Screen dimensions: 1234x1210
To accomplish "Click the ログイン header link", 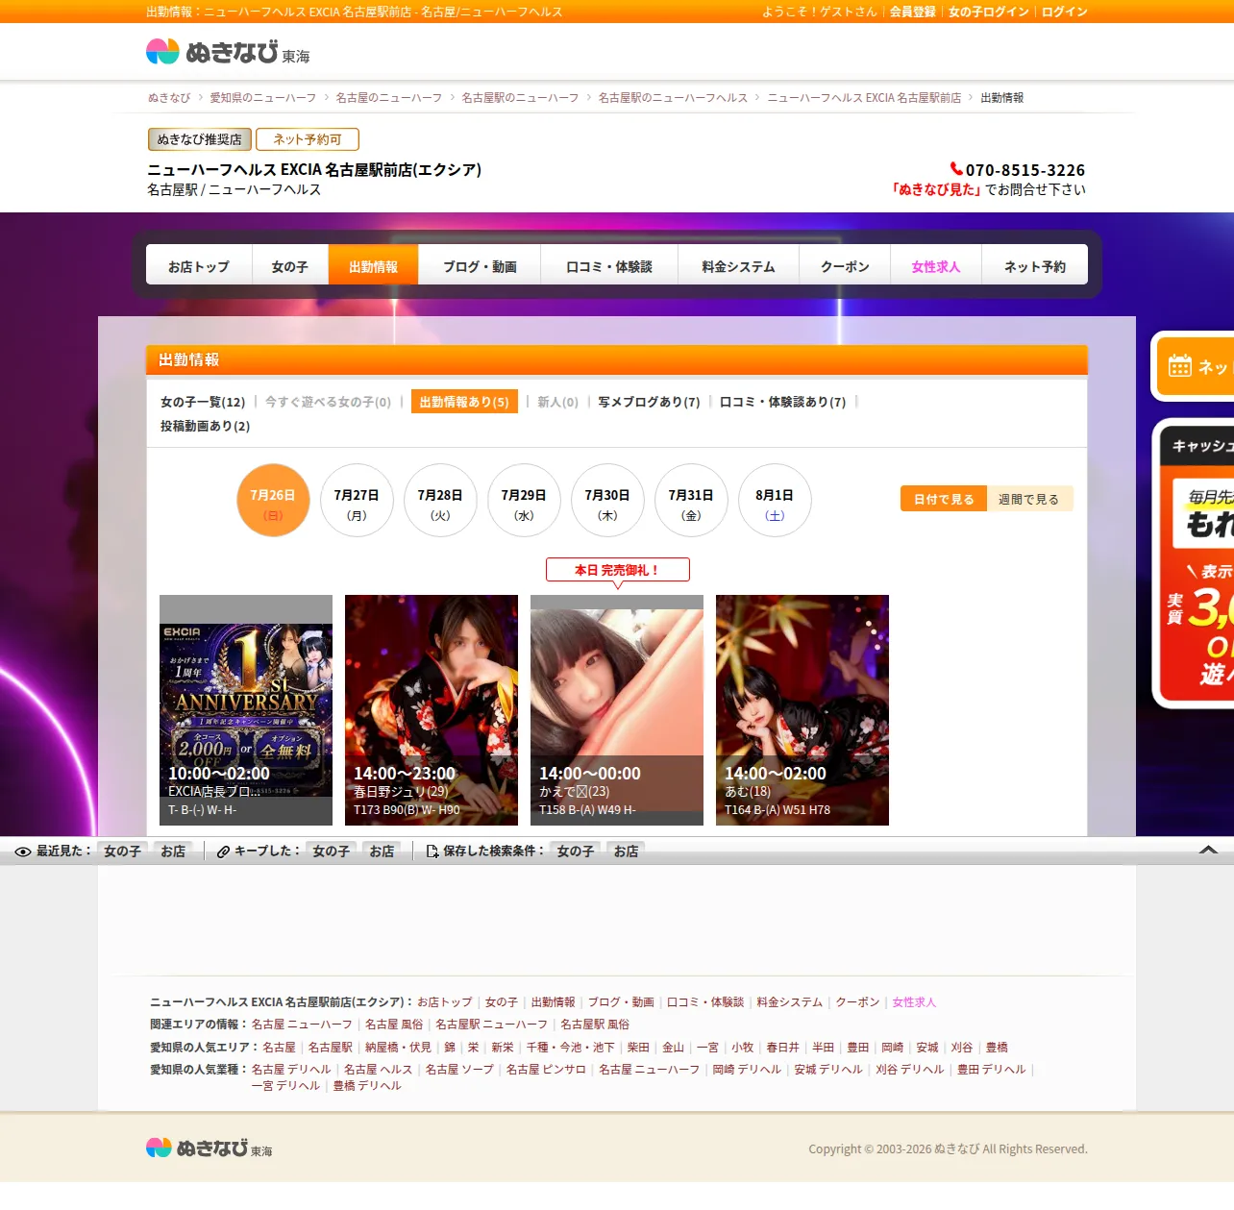I will coord(1065,12).
